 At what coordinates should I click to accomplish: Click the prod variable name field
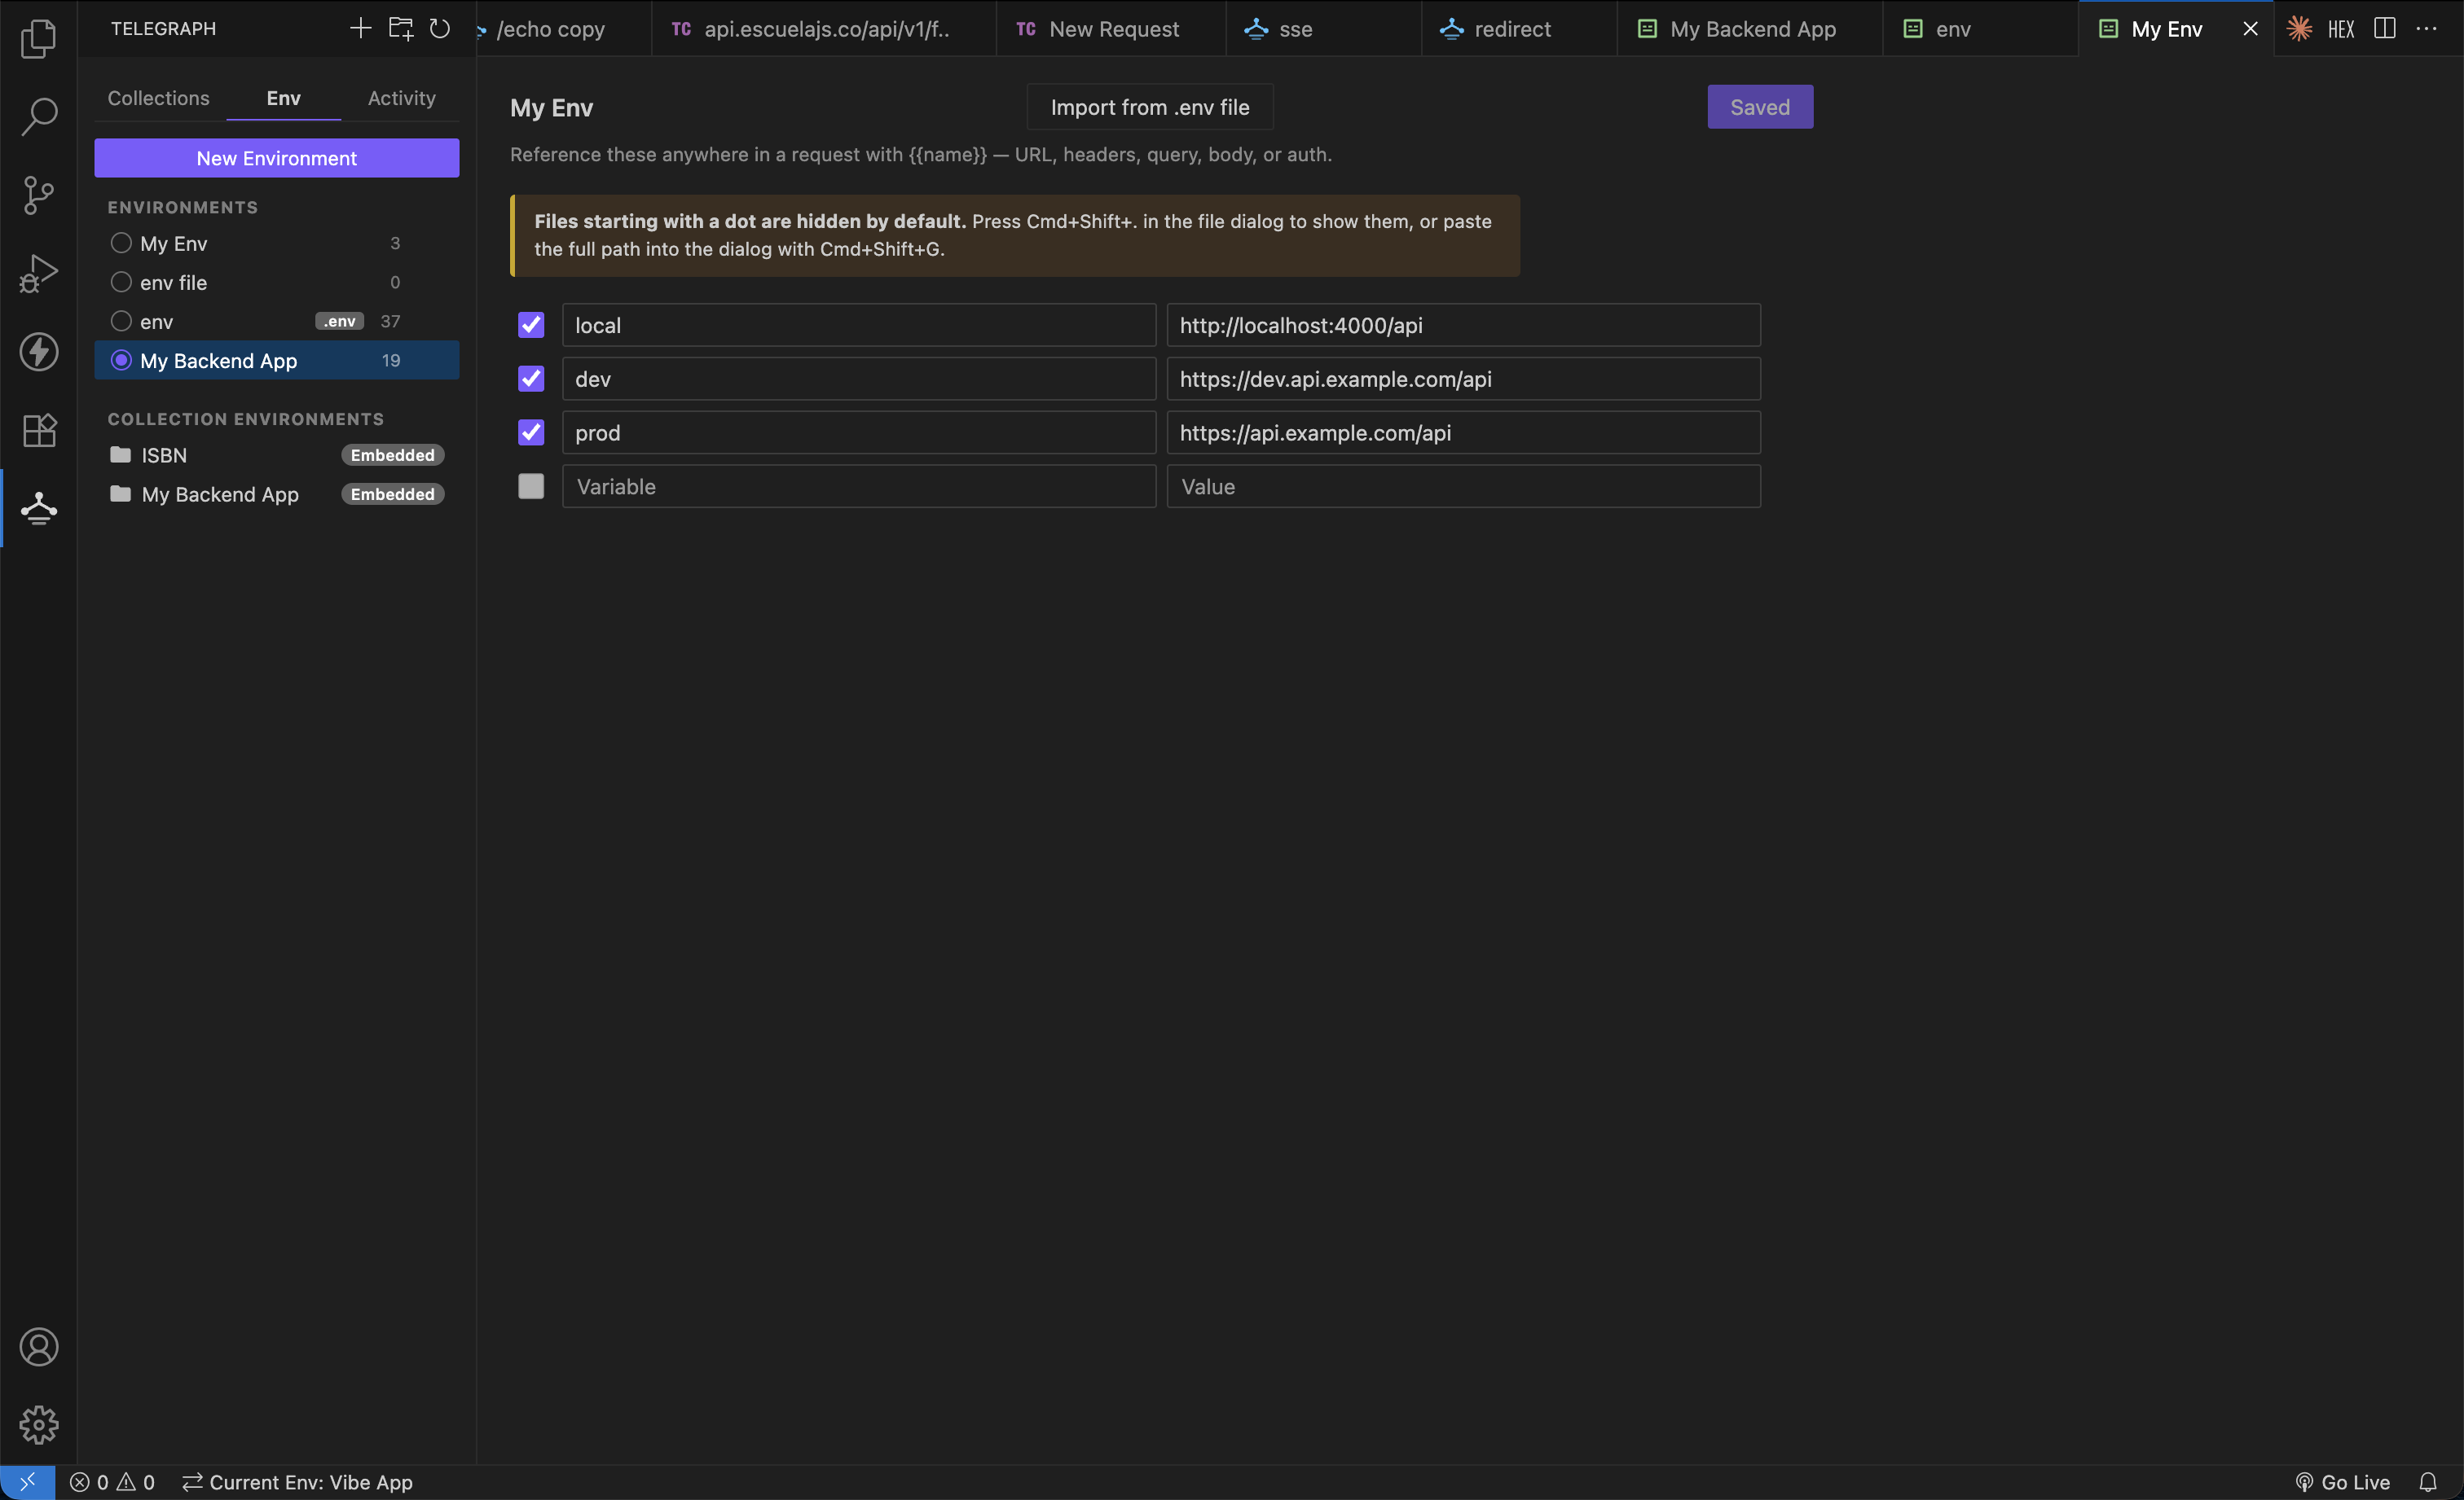[x=859, y=432]
